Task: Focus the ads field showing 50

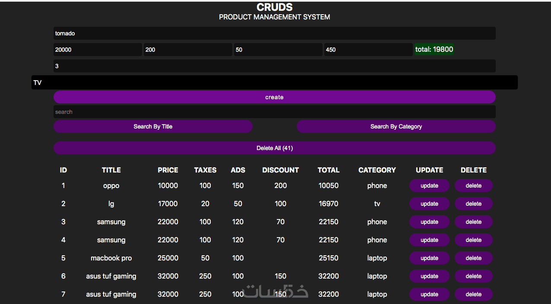Action: (x=278, y=50)
